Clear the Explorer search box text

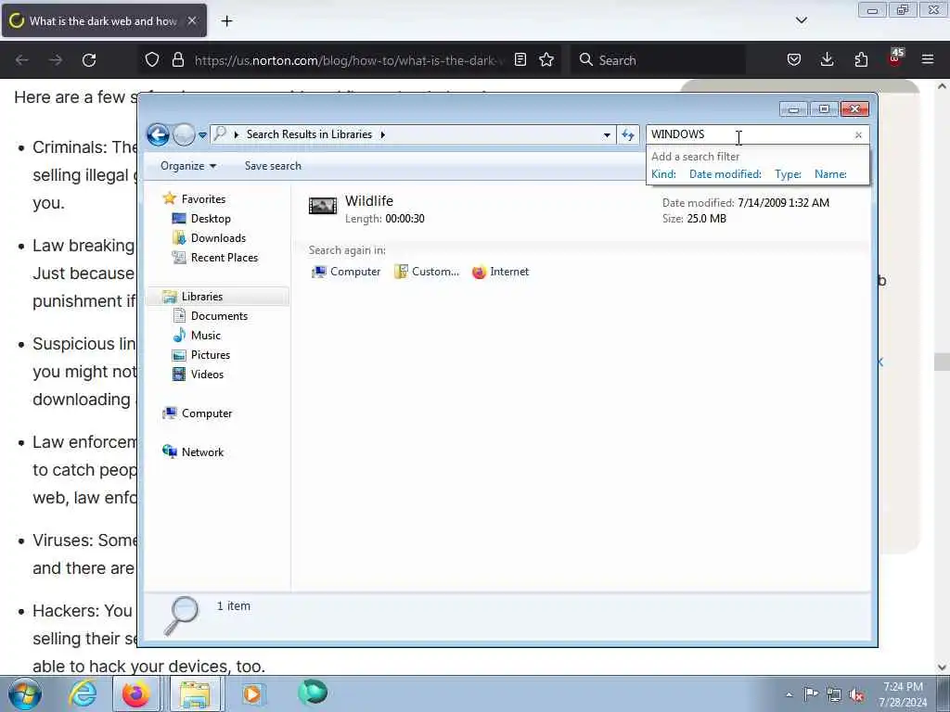(x=858, y=135)
